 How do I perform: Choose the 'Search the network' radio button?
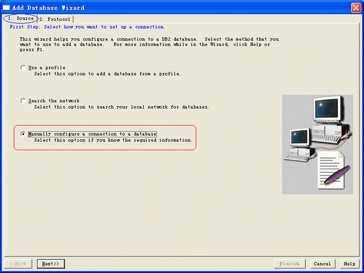(x=23, y=101)
